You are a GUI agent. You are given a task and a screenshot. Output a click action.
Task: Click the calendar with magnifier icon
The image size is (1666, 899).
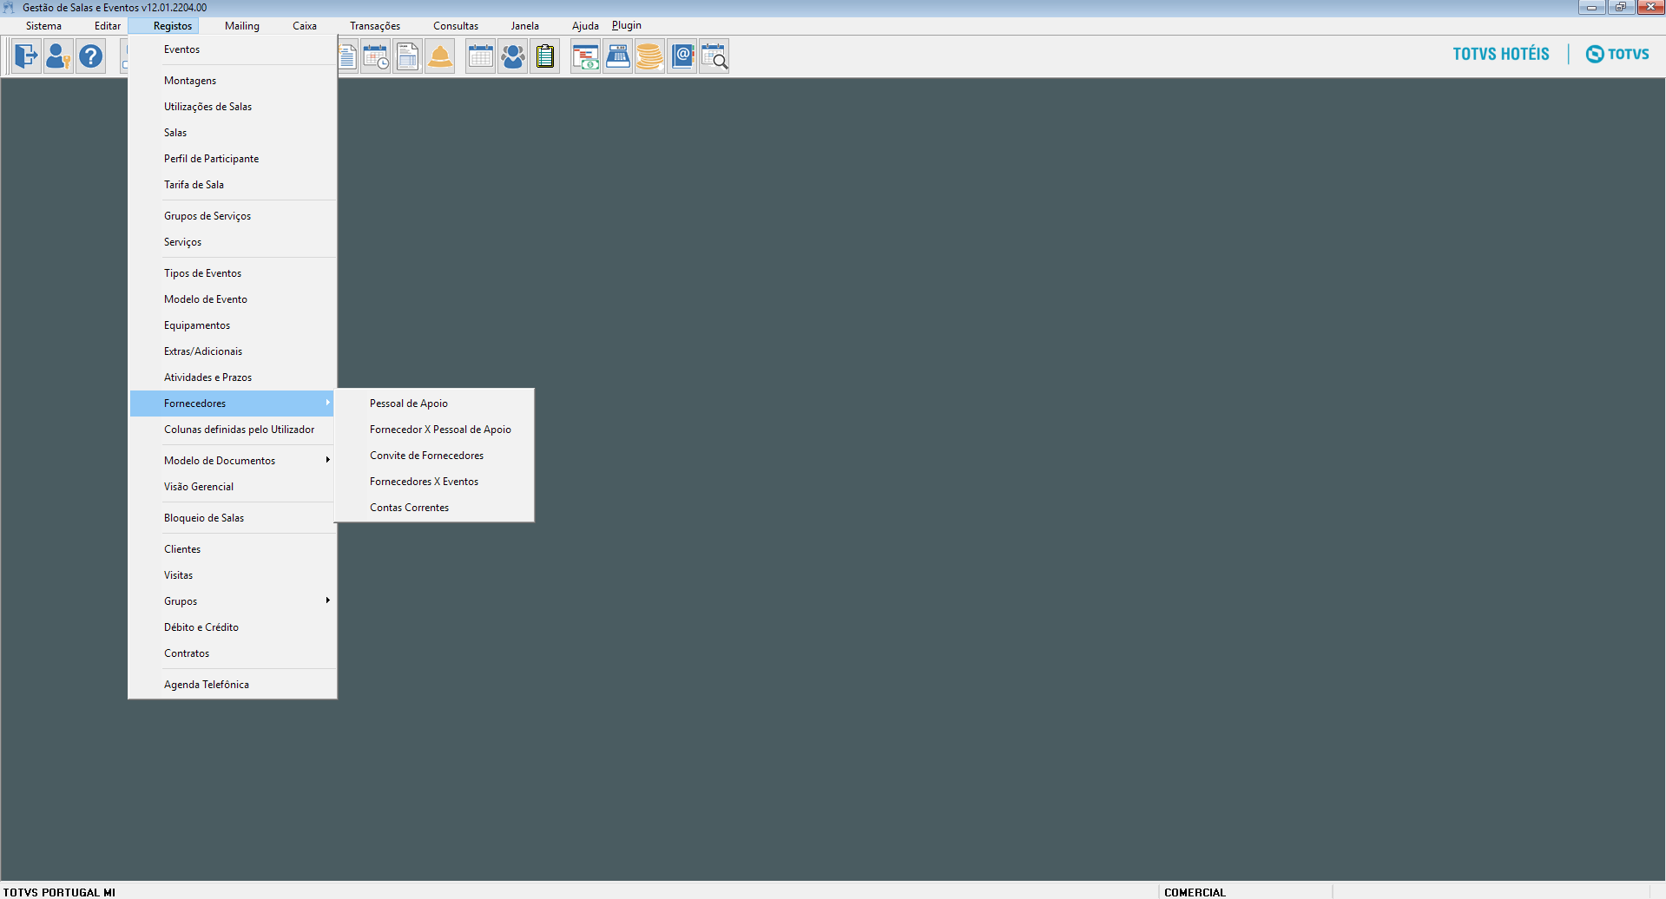[714, 57]
